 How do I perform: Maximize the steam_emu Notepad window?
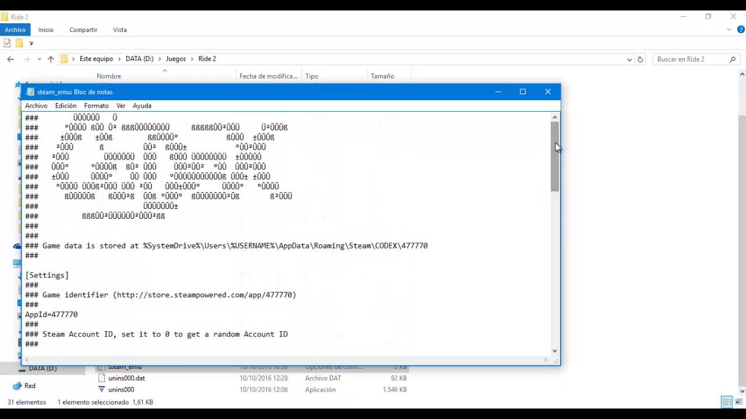tap(523, 92)
